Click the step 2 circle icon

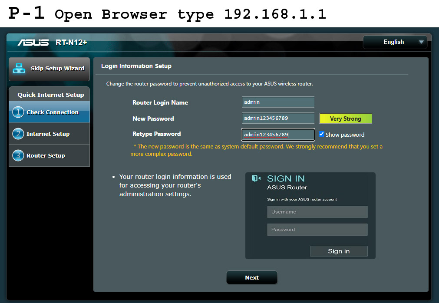tap(18, 134)
